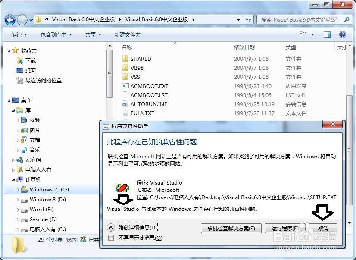Click the SHARED folder icon

(x=125, y=59)
